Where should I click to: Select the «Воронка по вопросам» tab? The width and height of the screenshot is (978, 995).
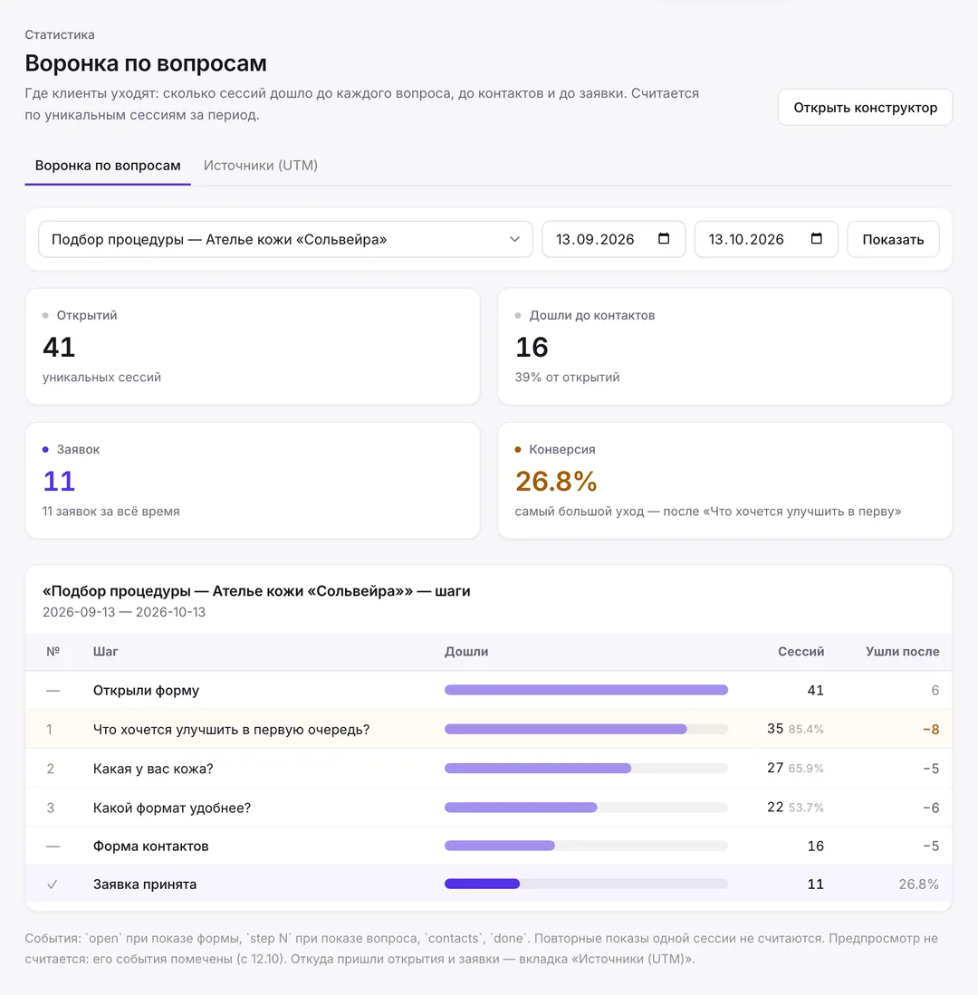[x=107, y=166]
